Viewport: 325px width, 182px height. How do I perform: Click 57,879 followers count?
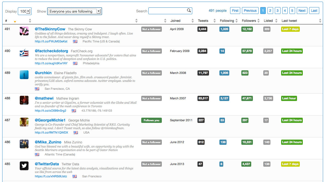(247, 51)
